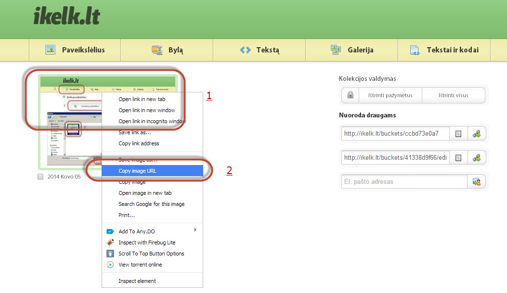Click the Tekstą code brackets icon

pyautogui.click(x=246, y=50)
